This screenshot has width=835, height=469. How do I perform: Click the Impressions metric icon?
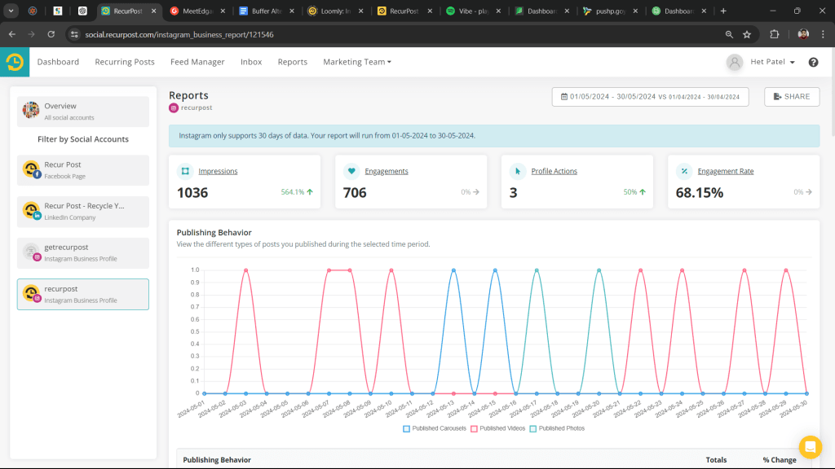pos(183,171)
